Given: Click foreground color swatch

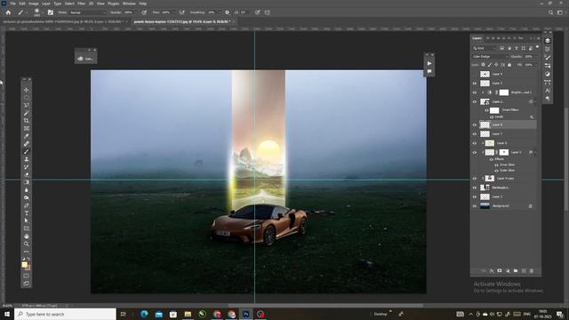Looking at the screenshot, I should point(24,265).
